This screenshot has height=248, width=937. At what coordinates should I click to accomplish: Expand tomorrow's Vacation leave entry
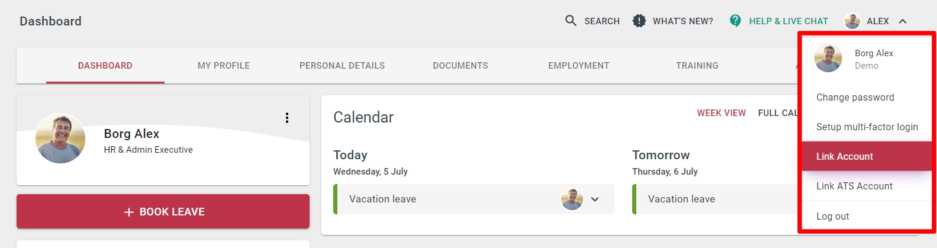click(x=682, y=199)
